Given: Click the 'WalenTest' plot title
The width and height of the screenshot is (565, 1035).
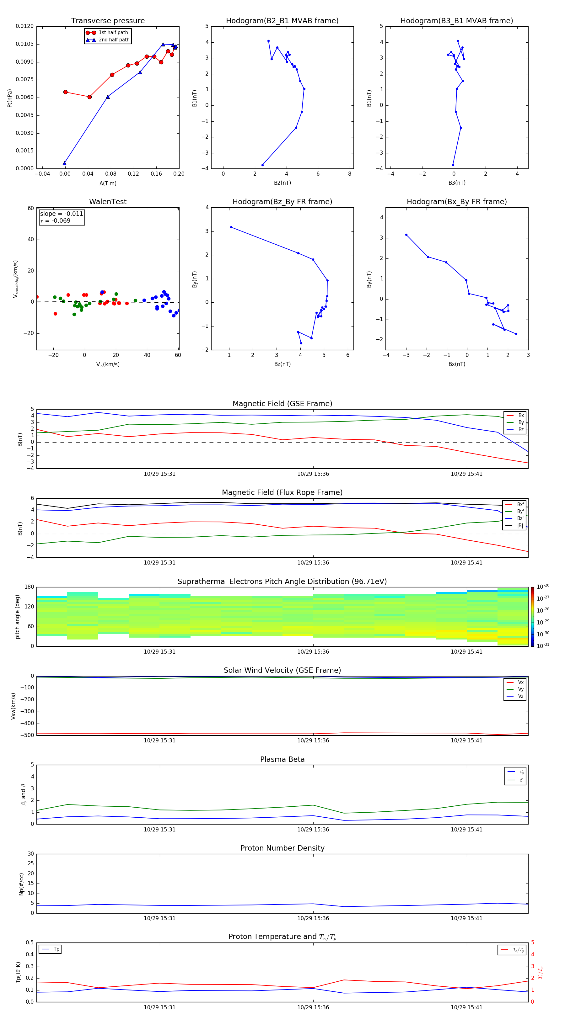Looking at the screenshot, I should tap(108, 202).
